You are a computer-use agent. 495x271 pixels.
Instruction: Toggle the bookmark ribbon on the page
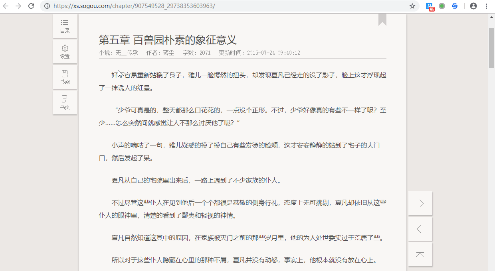[382, 20]
